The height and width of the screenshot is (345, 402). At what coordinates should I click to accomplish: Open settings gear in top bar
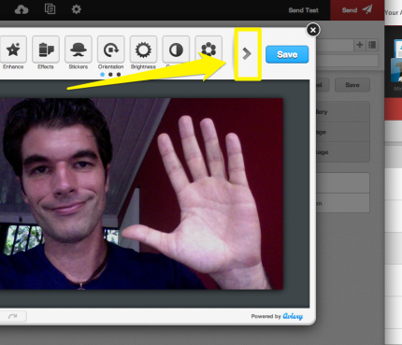77,9
